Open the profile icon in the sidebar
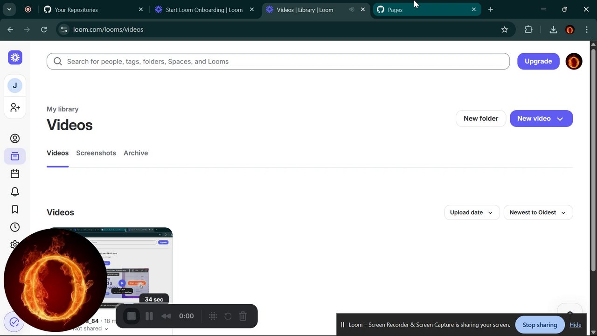This screenshot has height=336, width=597. pyautogui.click(x=15, y=139)
